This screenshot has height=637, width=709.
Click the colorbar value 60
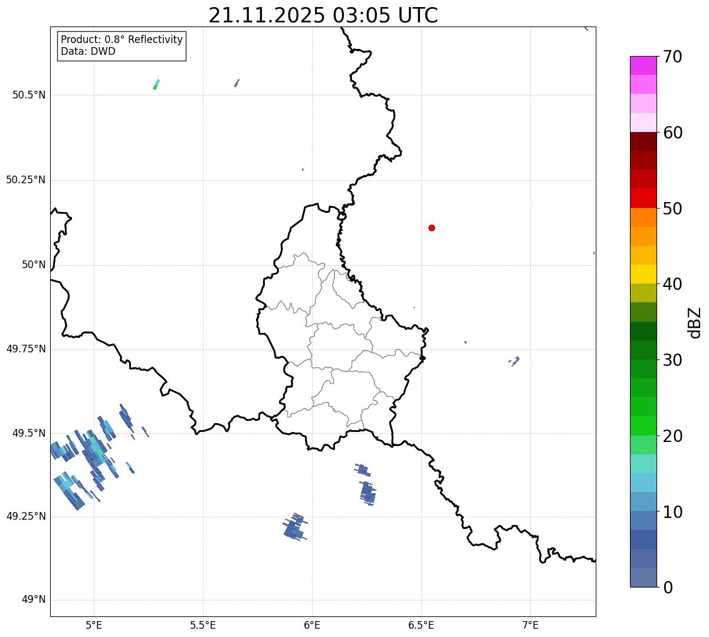pos(672,133)
